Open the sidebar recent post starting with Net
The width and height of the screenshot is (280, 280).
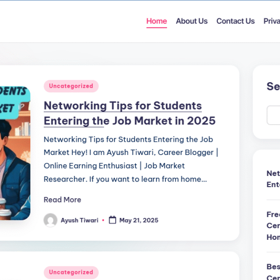point(273,179)
